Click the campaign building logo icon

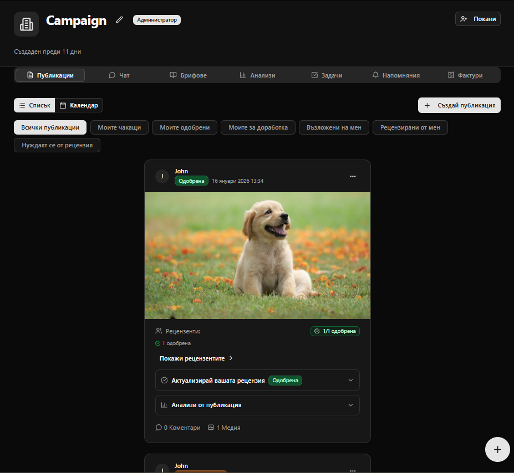pyautogui.click(x=26, y=24)
